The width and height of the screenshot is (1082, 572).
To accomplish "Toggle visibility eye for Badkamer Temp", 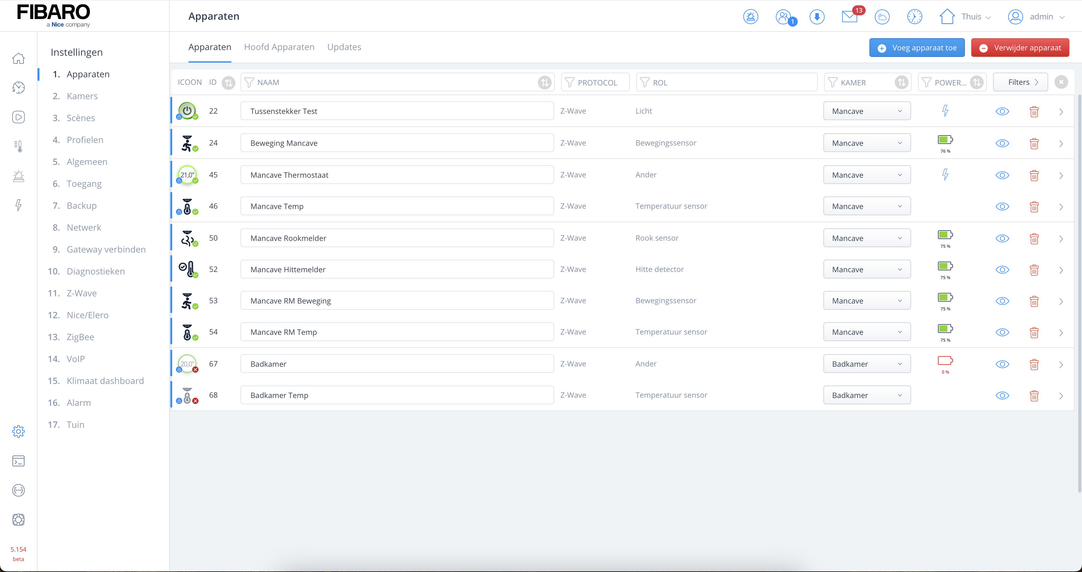I will (x=1002, y=395).
